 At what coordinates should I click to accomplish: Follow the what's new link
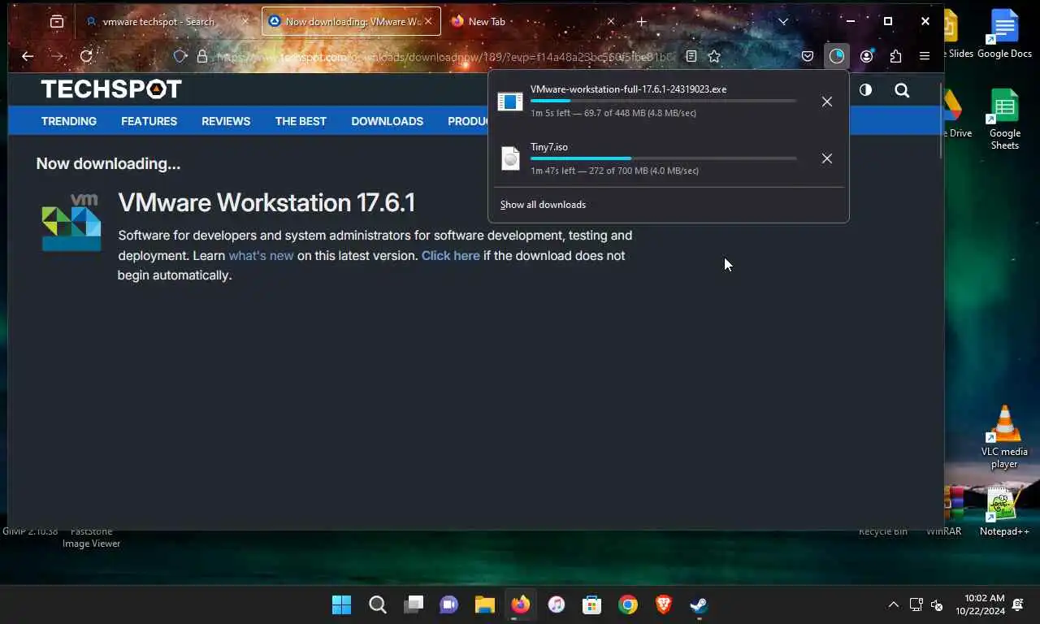pos(261,255)
